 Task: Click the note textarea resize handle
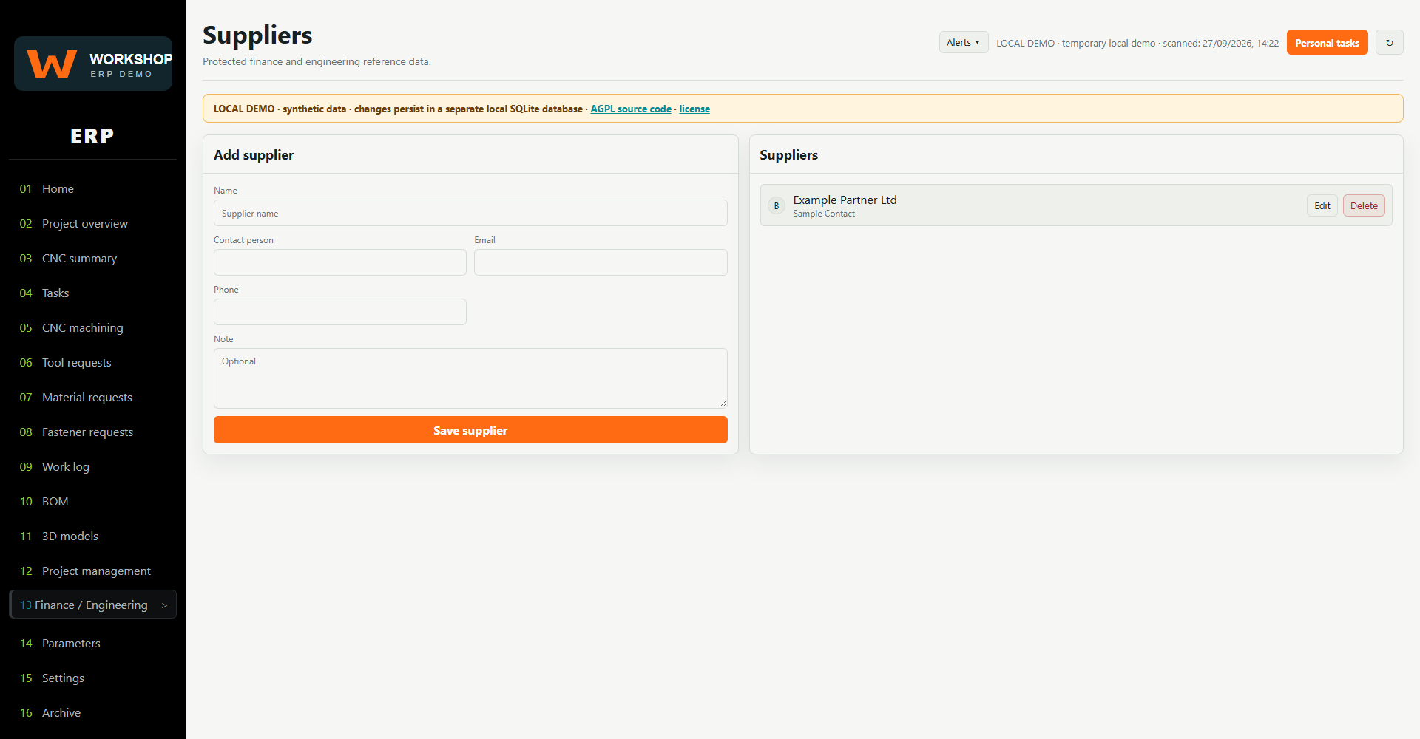point(723,403)
